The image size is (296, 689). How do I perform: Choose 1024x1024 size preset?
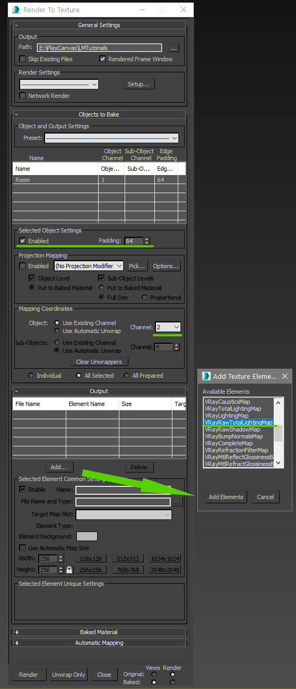point(165,559)
